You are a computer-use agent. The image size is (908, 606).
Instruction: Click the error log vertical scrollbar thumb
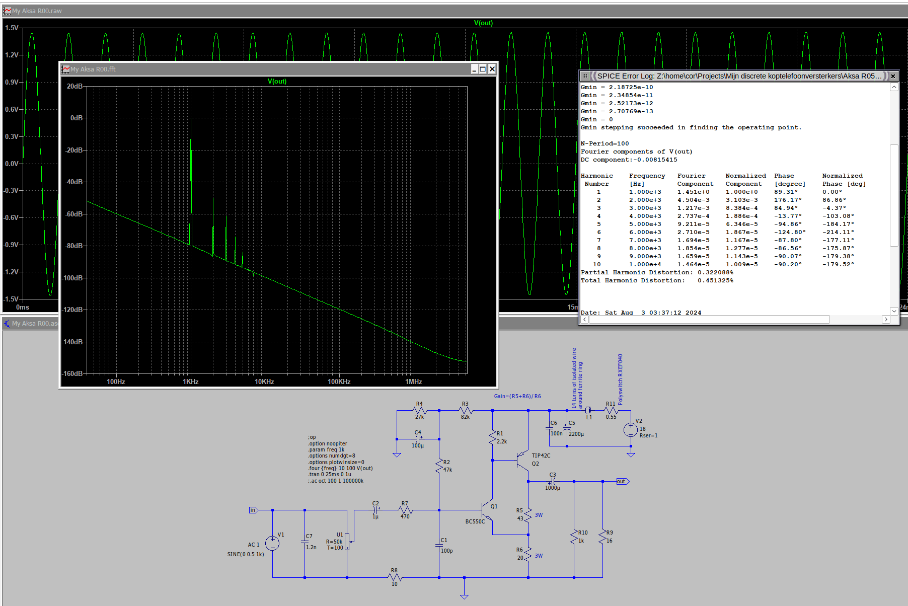[x=894, y=195]
